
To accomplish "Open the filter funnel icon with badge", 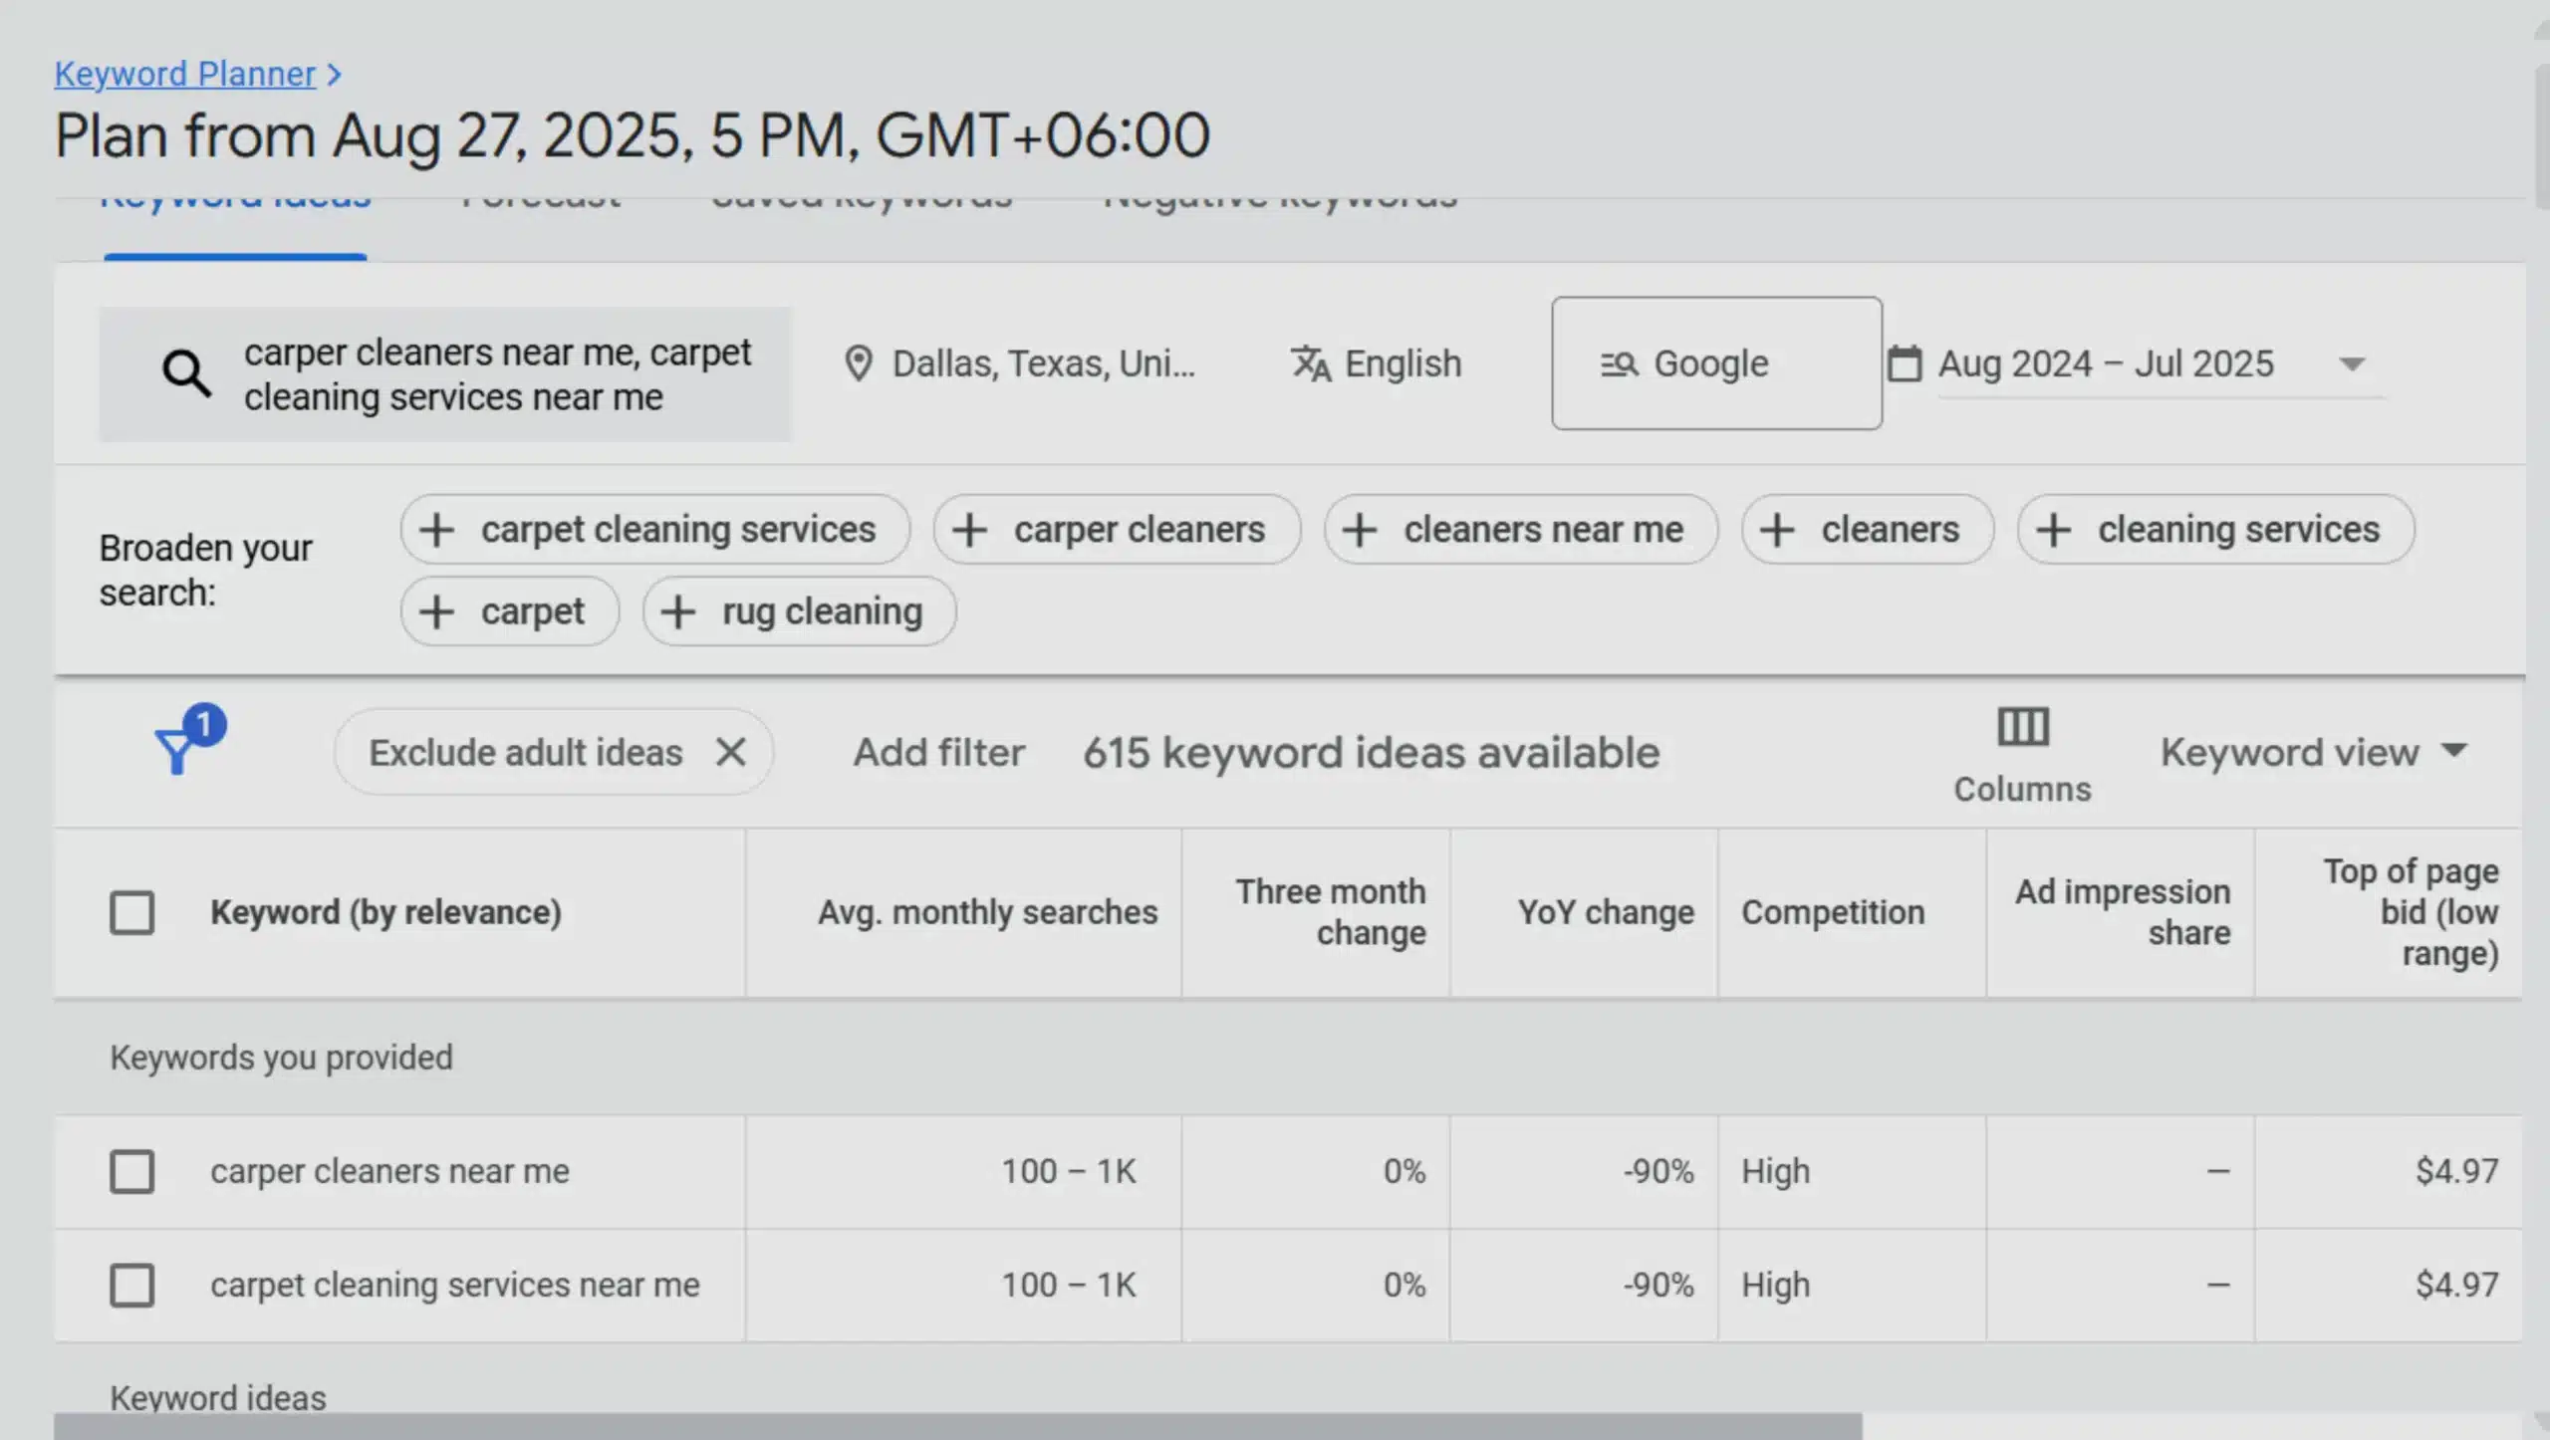I will (x=188, y=741).
